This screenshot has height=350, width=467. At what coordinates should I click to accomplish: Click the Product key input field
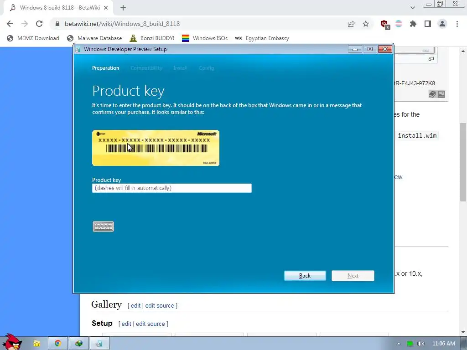(x=172, y=188)
